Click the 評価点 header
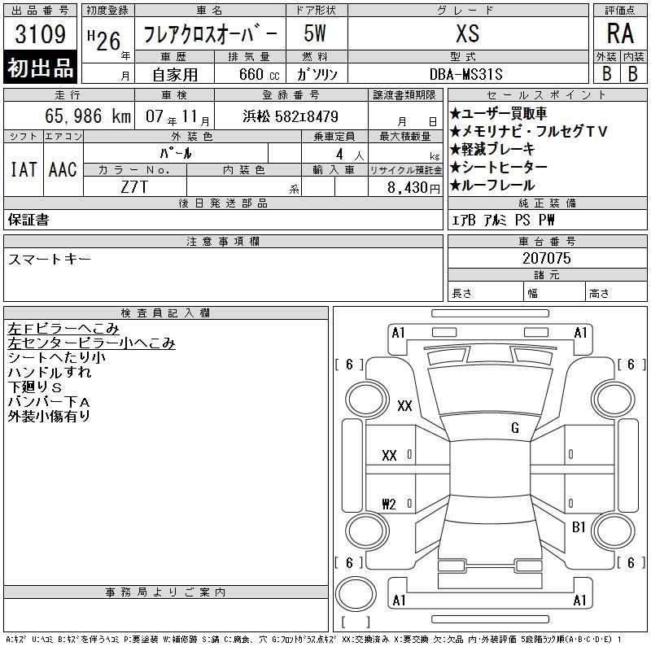 click(x=620, y=11)
